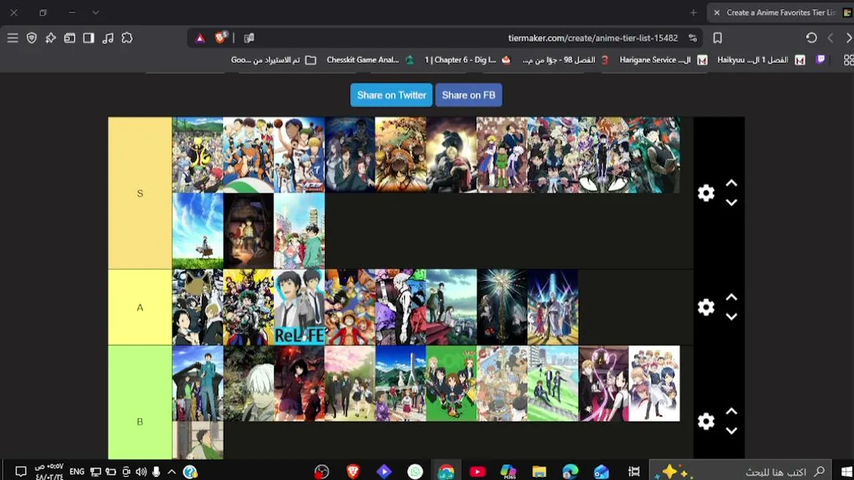Screen dimensions: 854x480
Task: Open Microsoft 365 app from taskbar
Action: pyautogui.click(x=508, y=472)
